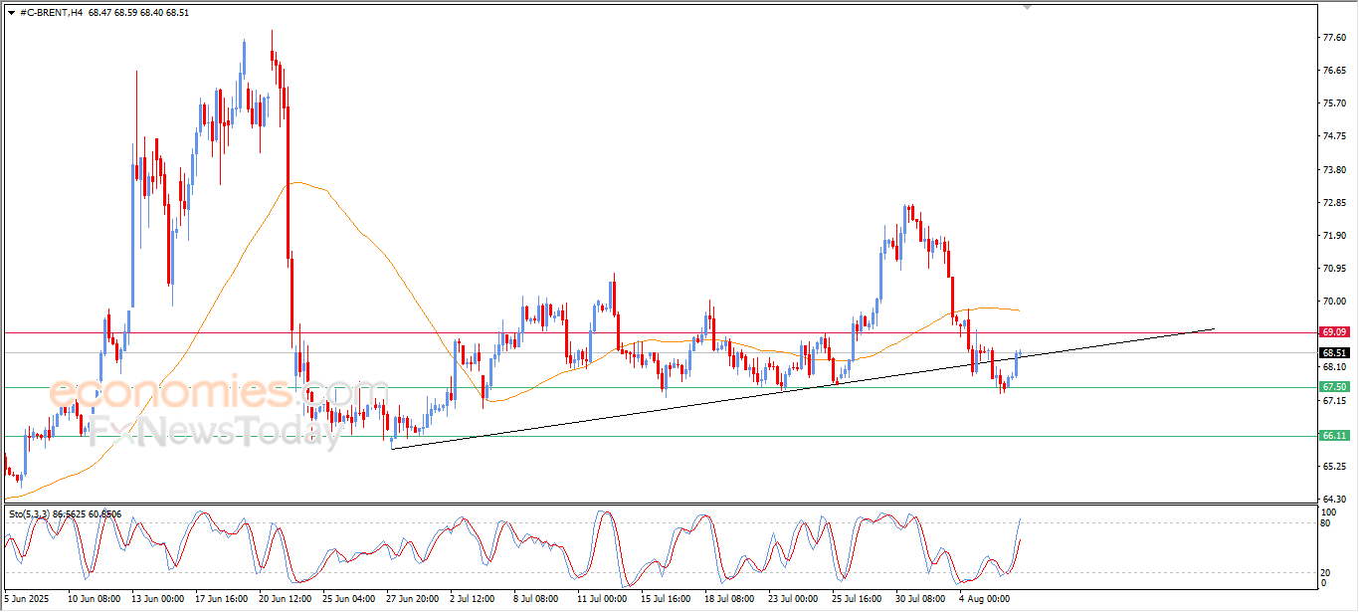Click the 25 Jun 04:00 time label
The height and width of the screenshot is (612, 1359).
tap(348, 599)
